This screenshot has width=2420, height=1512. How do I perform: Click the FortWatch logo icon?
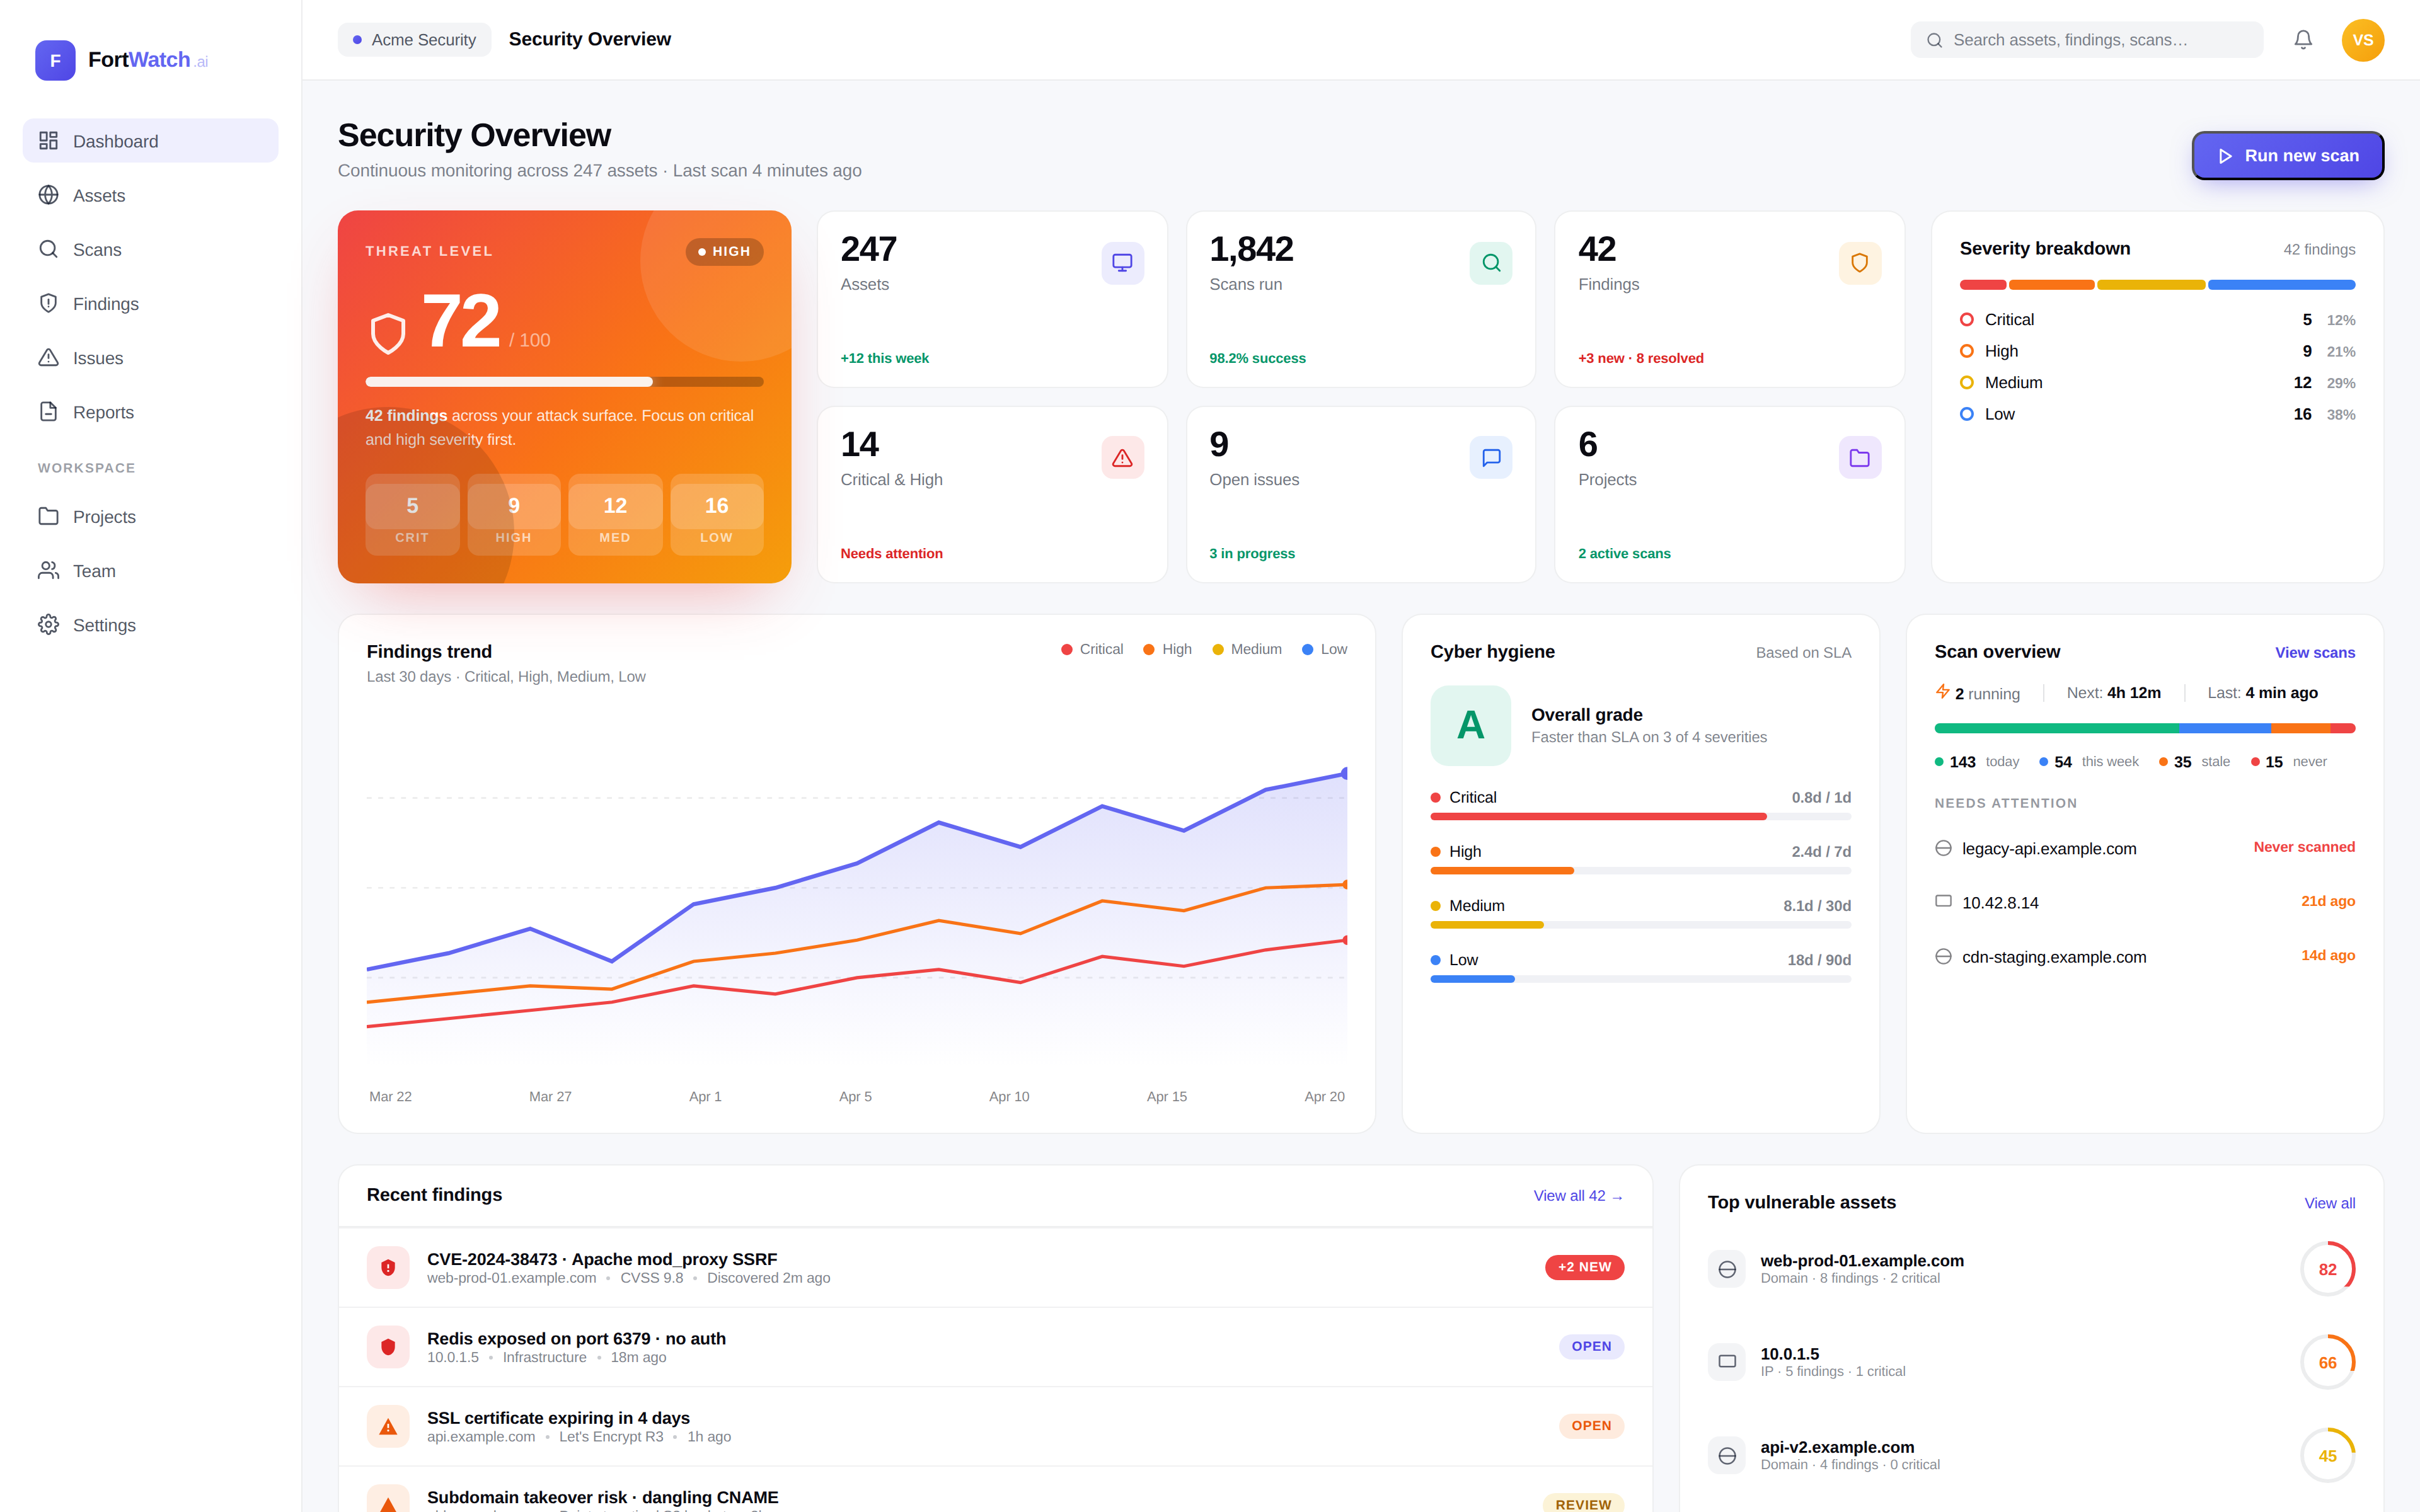click(x=55, y=60)
